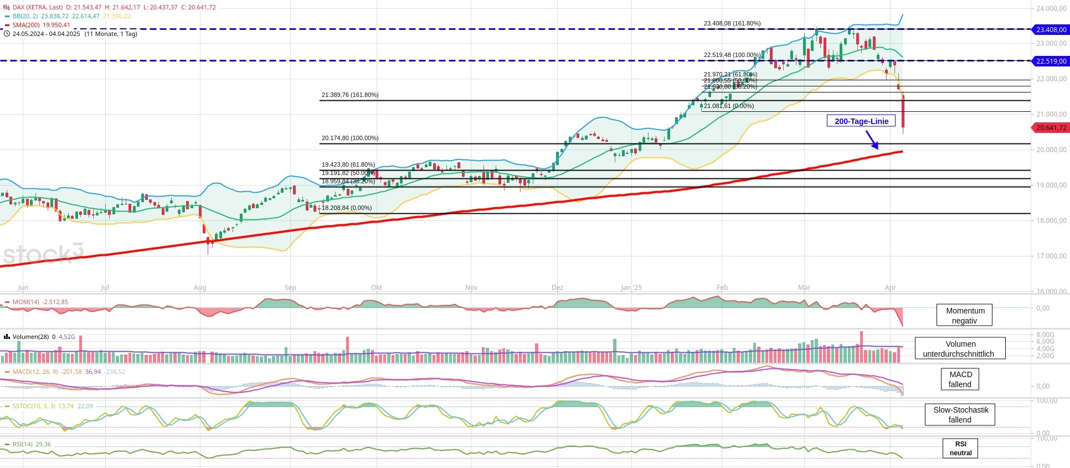Click the 19.423,80 (61.80%) Fibonacci label
This screenshot has width=1070, height=468.
tap(348, 164)
